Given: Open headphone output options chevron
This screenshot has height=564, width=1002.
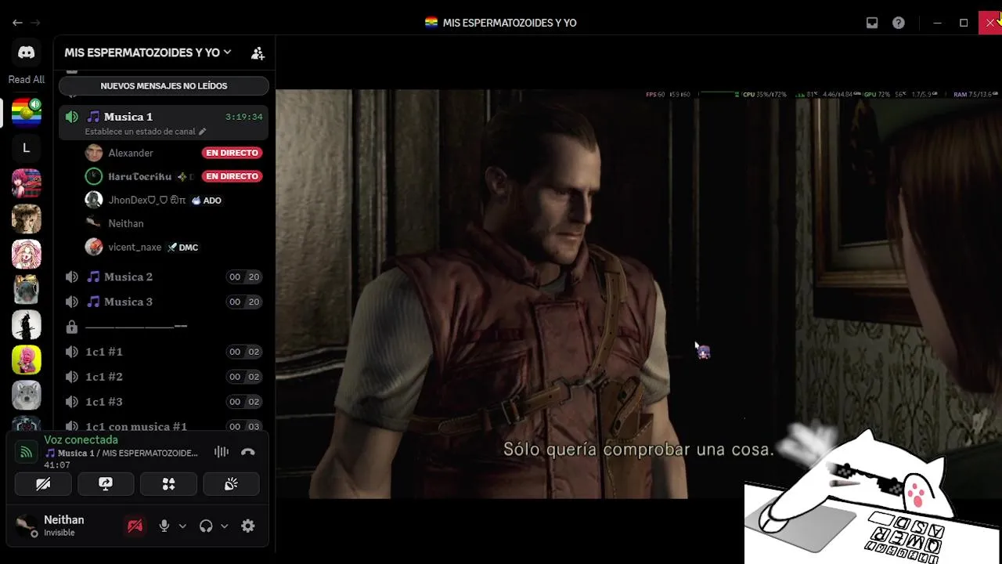Looking at the screenshot, I should pyautogui.click(x=224, y=526).
